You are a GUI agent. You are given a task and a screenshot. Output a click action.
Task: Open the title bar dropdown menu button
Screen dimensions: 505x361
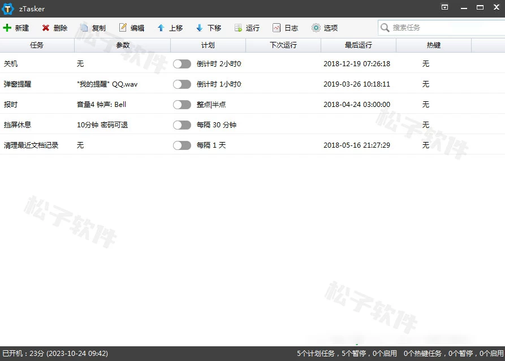click(445, 7)
